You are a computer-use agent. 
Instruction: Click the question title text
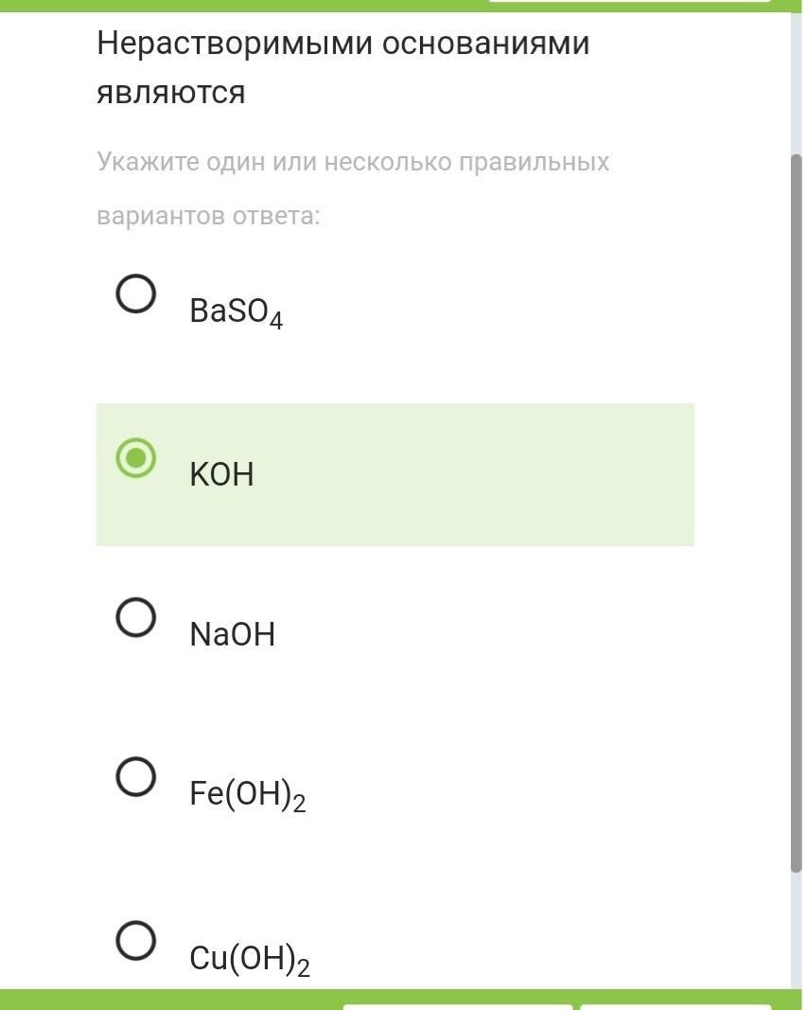tap(342, 66)
